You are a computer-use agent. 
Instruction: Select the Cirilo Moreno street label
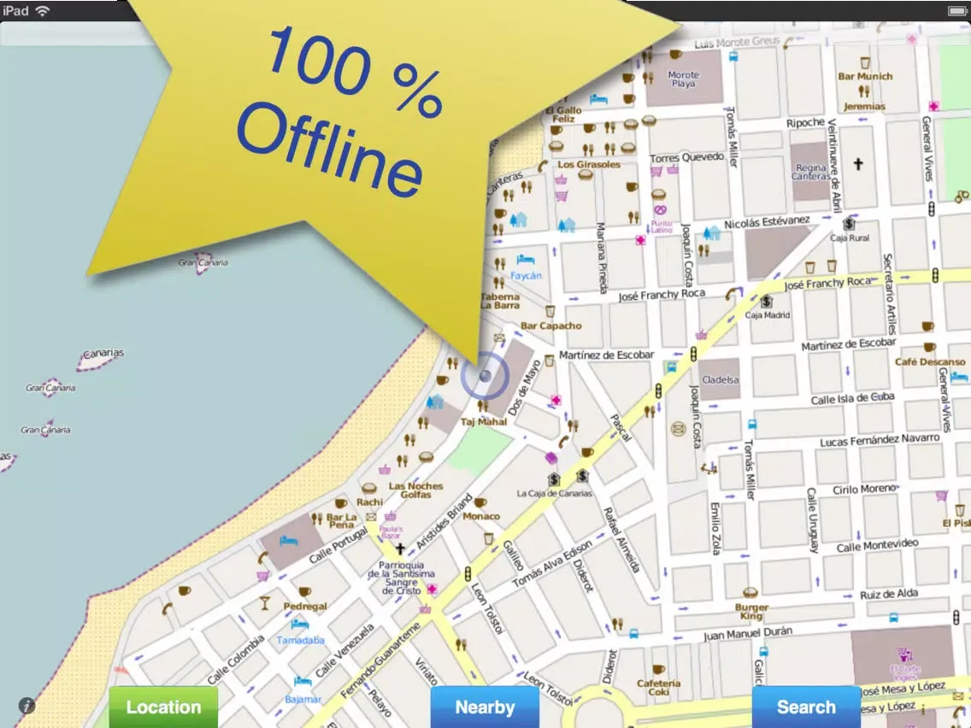(x=864, y=489)
